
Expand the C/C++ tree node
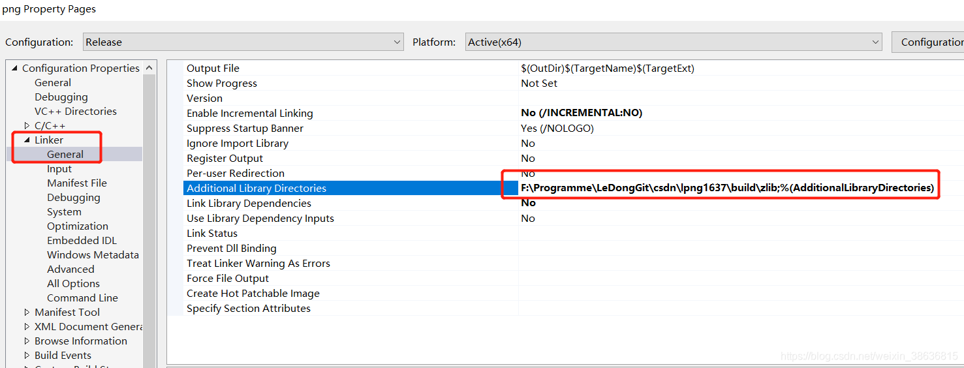[x=27, y=126]
